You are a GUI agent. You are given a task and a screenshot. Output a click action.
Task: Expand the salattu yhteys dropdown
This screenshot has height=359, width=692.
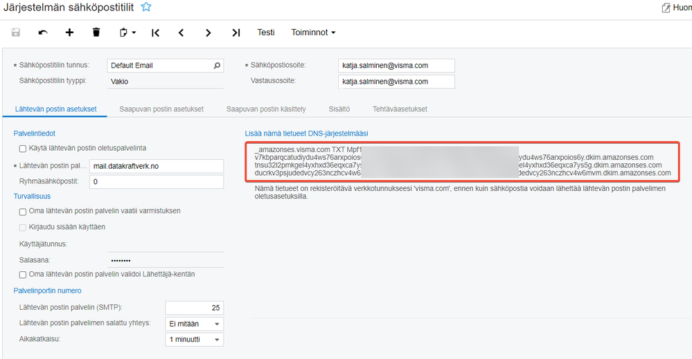217,324
